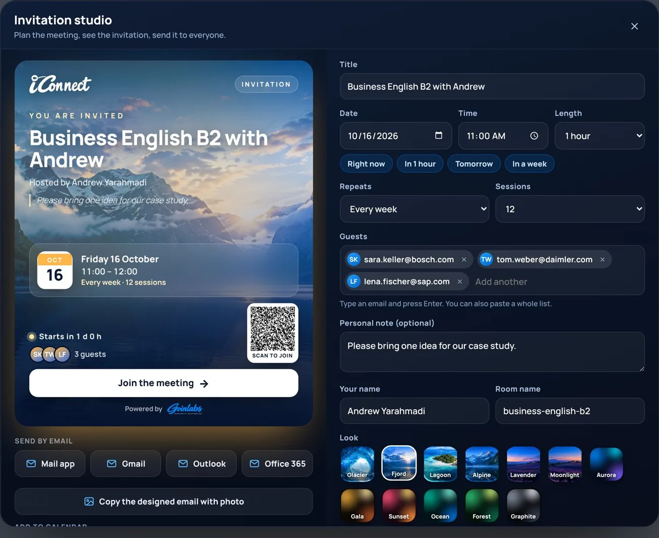Edit the Personal note text area
The height and width of the screenshot is (538, 659).
pyautogui.click(x=492, y=352)
